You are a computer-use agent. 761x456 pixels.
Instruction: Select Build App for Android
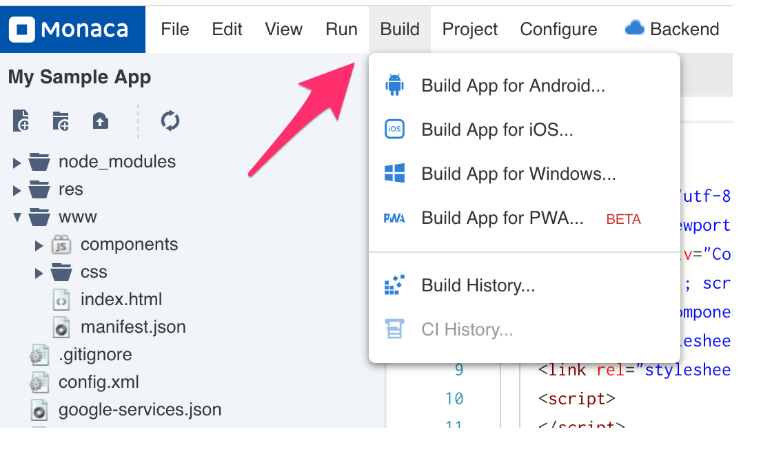tap(524, 86)
